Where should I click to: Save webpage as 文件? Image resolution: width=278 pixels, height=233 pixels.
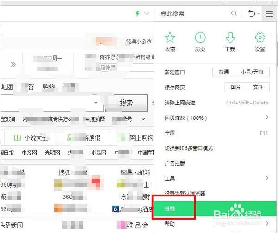coord(258,87)
